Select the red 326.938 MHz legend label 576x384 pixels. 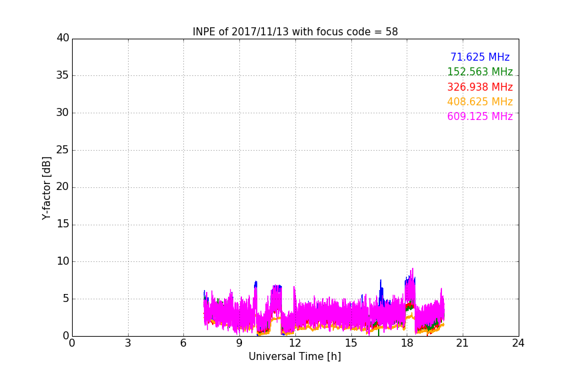[x=480, y=87]
